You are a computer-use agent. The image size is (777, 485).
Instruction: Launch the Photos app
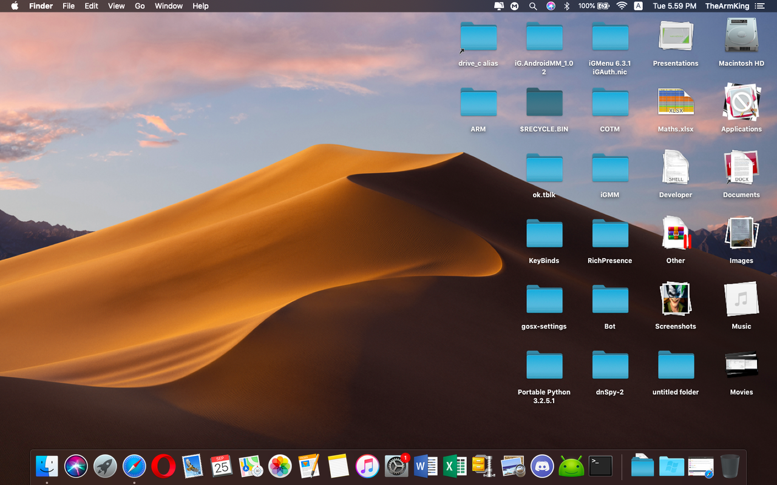click(x=280, y=466)
